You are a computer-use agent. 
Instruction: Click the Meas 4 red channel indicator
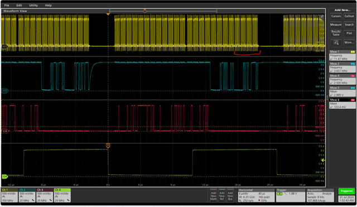[353, 76]
